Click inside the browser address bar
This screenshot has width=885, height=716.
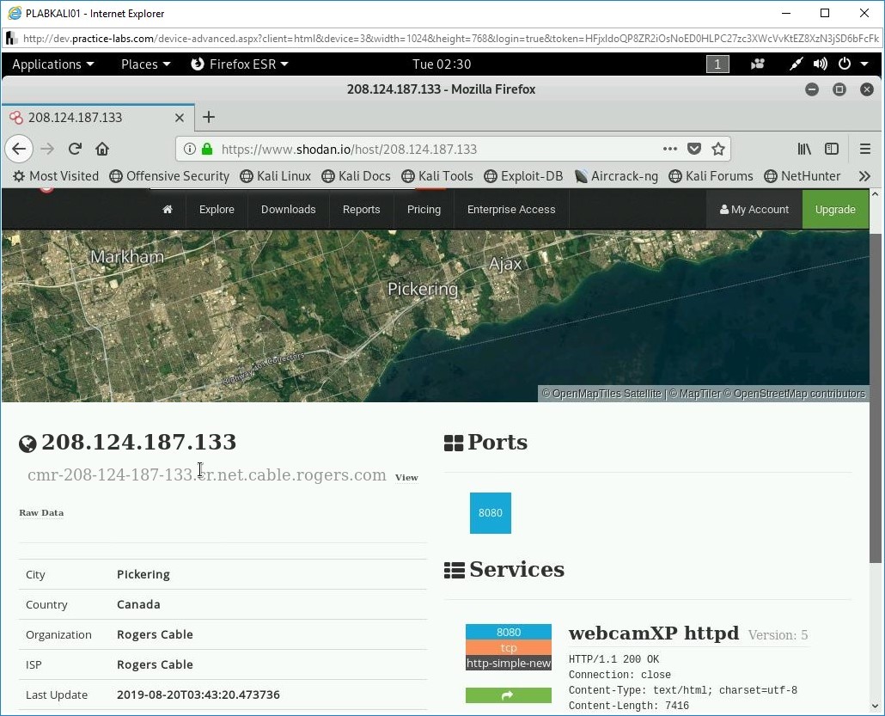[430, 148]
